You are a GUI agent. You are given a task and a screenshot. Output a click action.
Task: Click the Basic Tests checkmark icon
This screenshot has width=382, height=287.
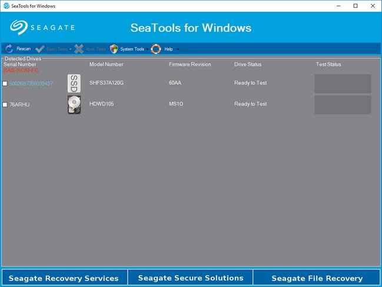40,49
